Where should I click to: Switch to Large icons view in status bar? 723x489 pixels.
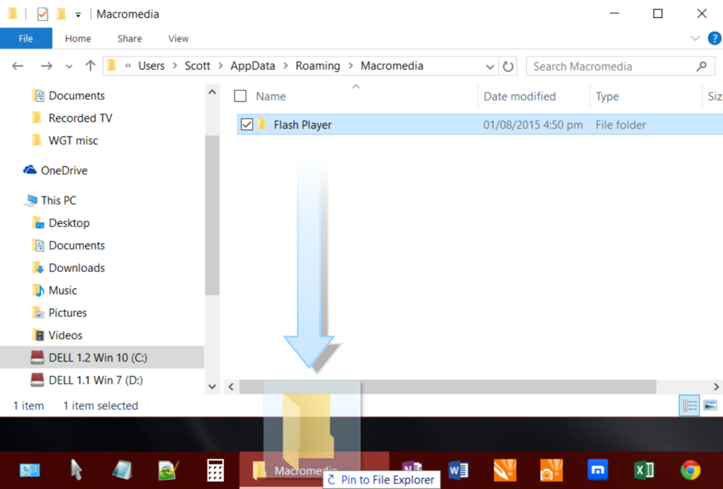click(x=710, y=406)
